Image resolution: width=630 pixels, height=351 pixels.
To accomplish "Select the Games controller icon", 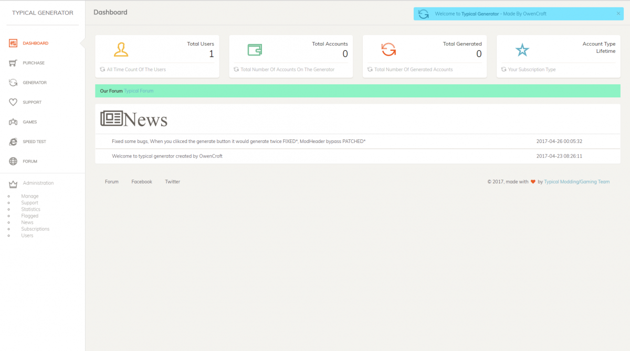I will tap(13, 122).
